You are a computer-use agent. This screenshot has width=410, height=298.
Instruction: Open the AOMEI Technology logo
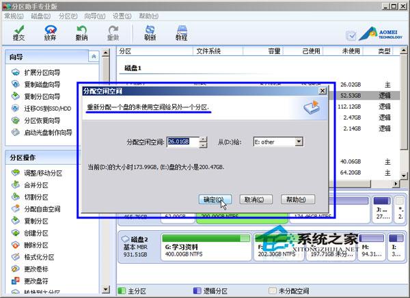pyautogui.click(x=381, y=34)
